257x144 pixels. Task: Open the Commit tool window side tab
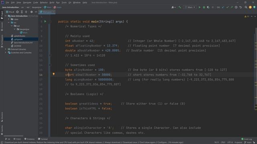(2, 27)
